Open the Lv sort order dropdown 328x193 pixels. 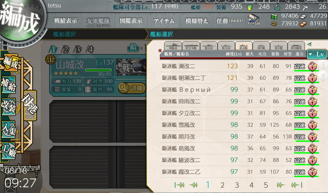317,54
